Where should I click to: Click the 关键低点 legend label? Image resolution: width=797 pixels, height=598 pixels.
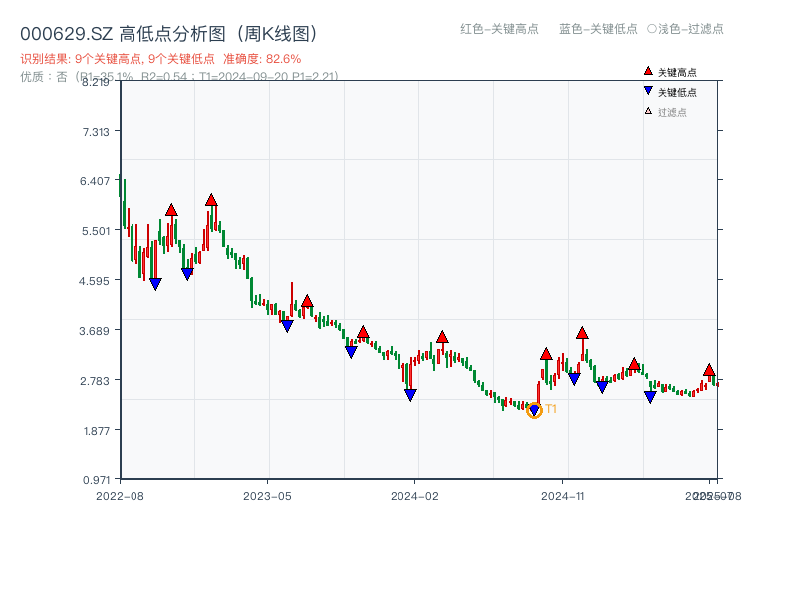coord(677,92)
